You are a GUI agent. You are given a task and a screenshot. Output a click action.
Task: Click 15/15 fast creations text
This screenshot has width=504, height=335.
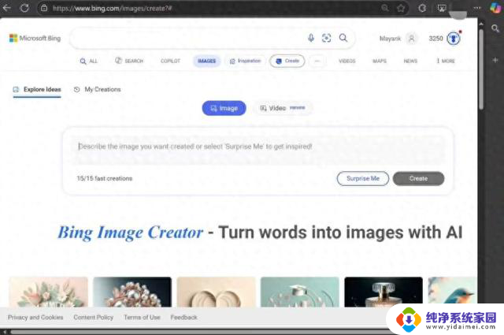point(105,178)
